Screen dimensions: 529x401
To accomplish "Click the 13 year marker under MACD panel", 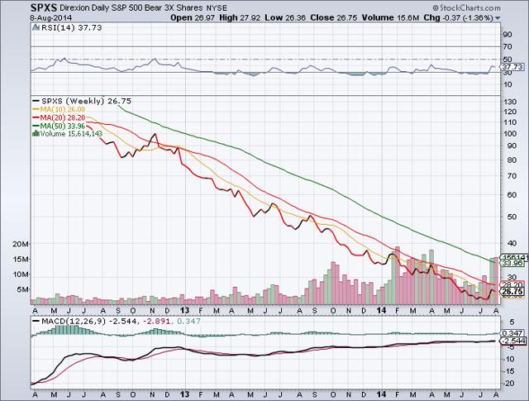I will pos(184,394).
